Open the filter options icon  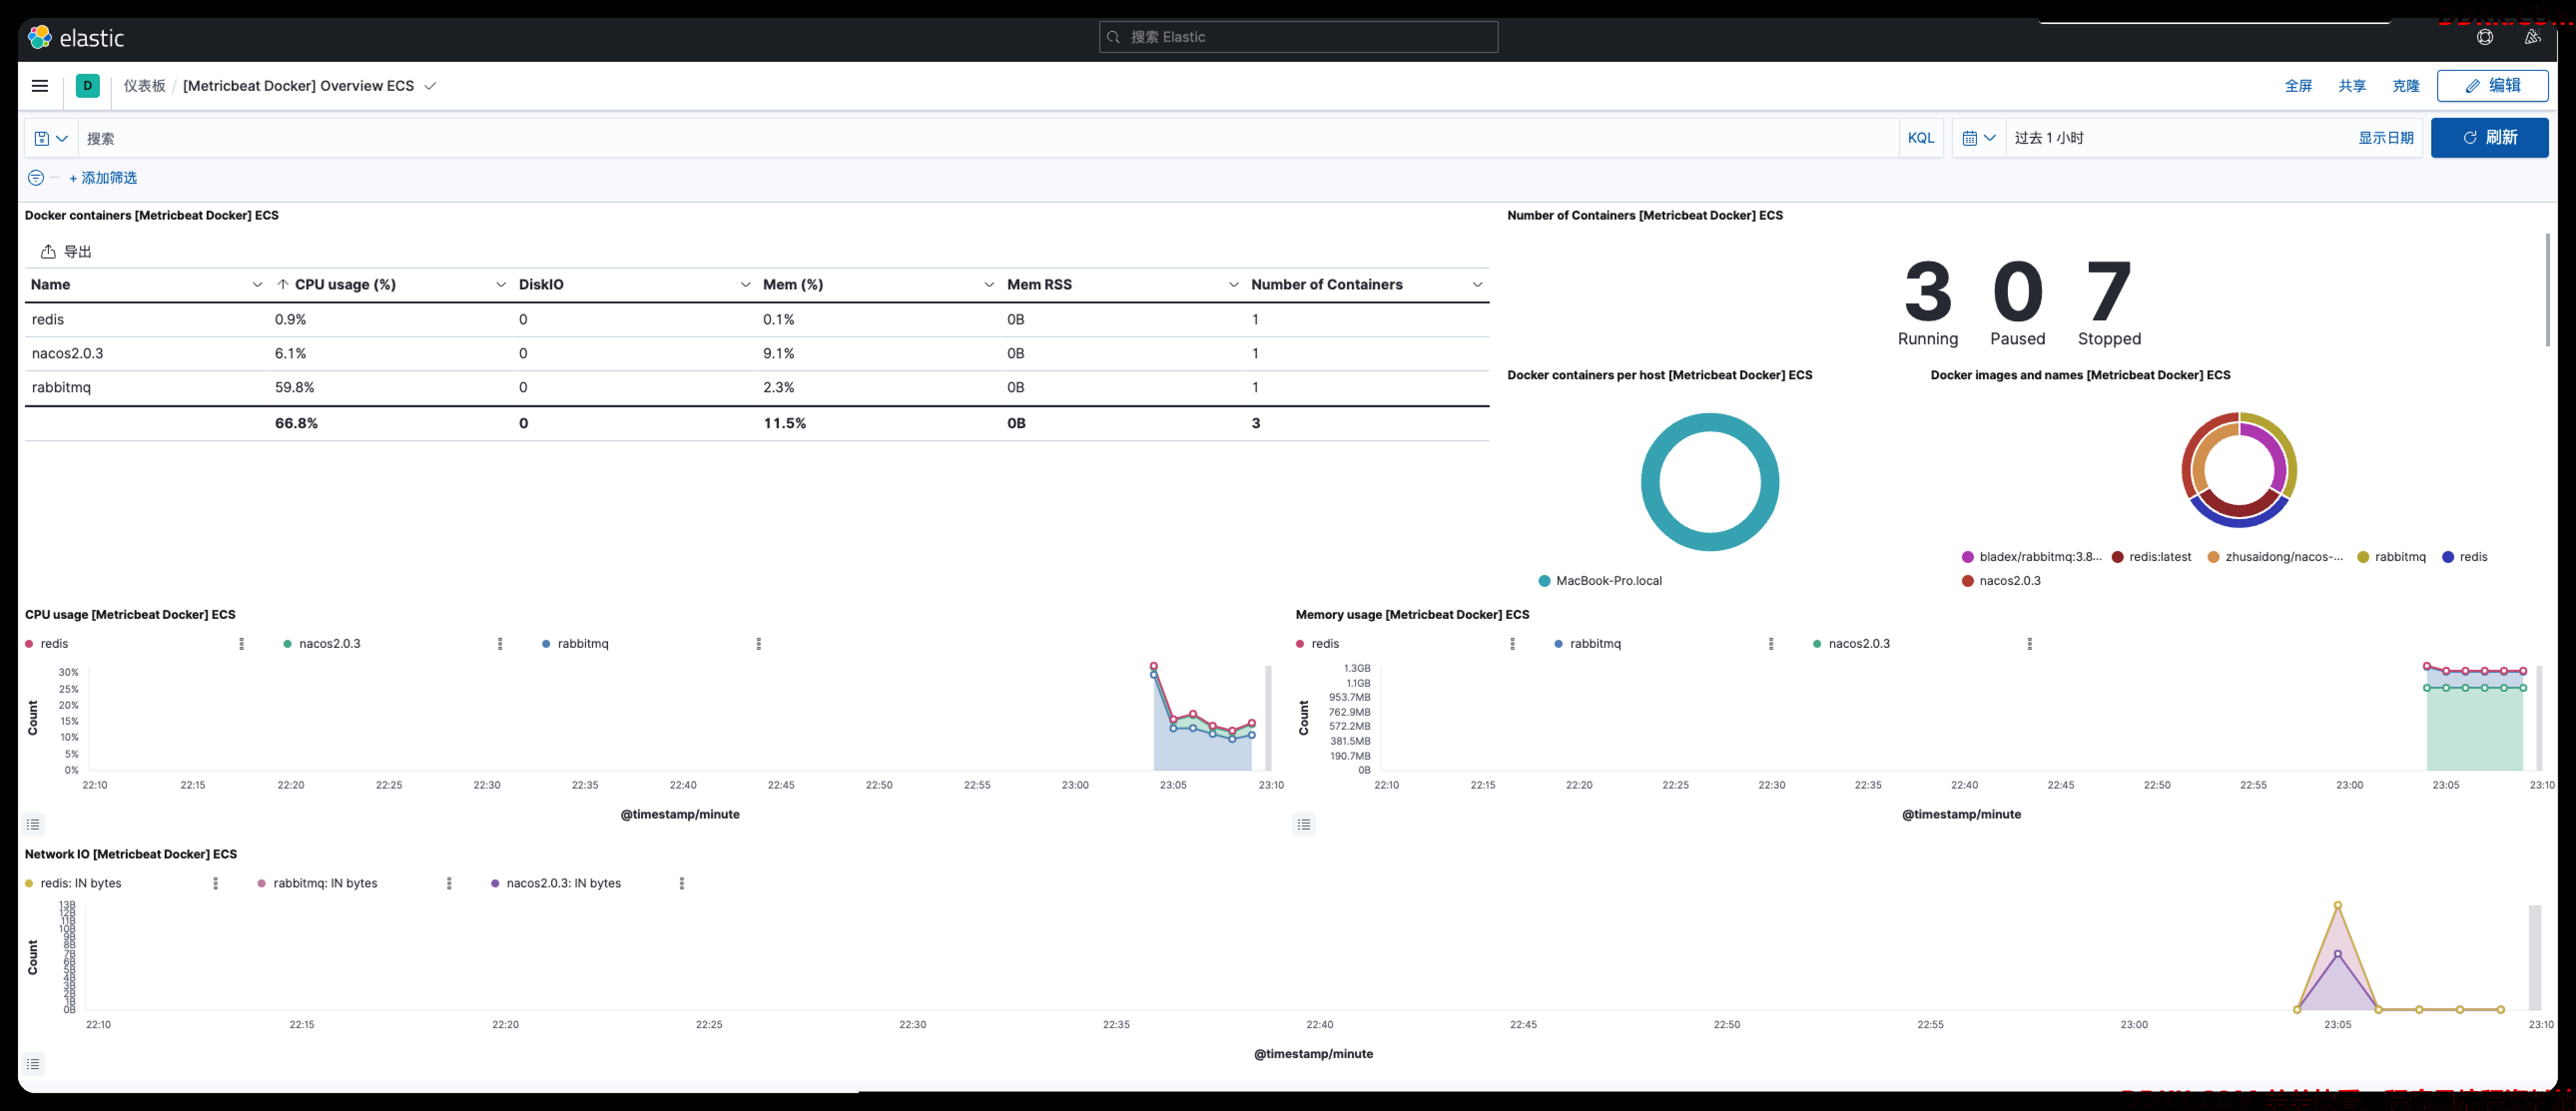(x=35, y=178)
